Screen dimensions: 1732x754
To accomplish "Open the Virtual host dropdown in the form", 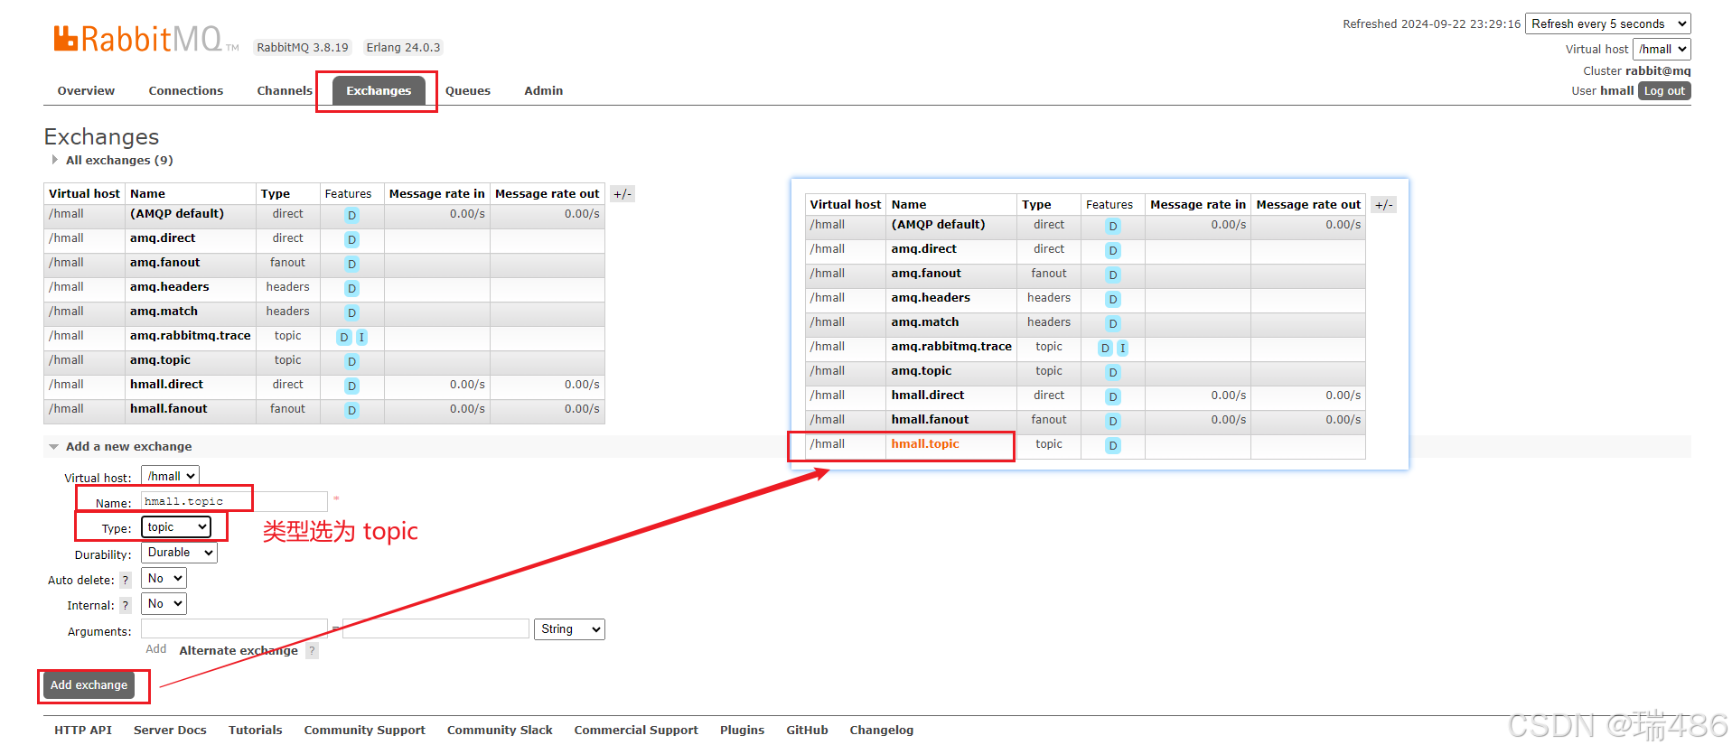I will coord(170,477).
